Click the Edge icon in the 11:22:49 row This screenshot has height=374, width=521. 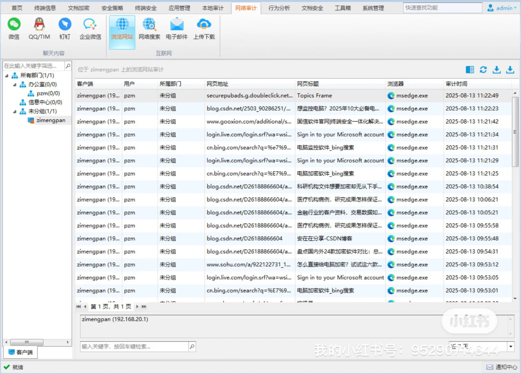pyautogui.click(x=391, y=96)
